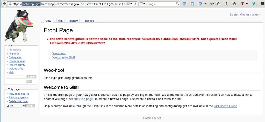265x122 pixels.
Task: Open the address bar history dropdown arrow
Action: point(131,4)
